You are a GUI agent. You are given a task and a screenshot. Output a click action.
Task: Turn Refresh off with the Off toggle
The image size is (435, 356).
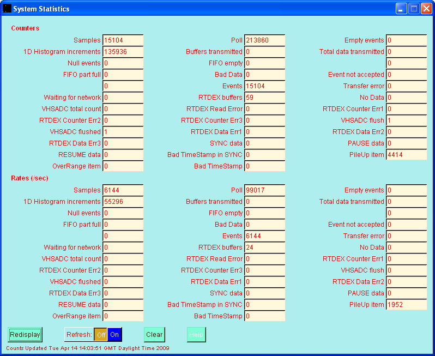tap(101, 335)
